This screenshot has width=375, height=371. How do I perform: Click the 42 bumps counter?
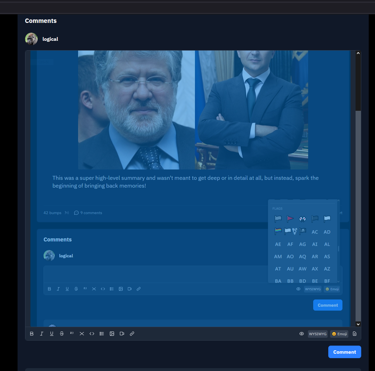tap(52, 213)
